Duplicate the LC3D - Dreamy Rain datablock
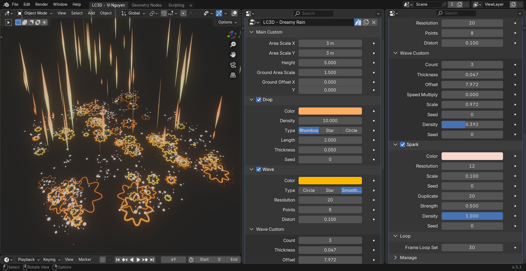 click(366, 22)
